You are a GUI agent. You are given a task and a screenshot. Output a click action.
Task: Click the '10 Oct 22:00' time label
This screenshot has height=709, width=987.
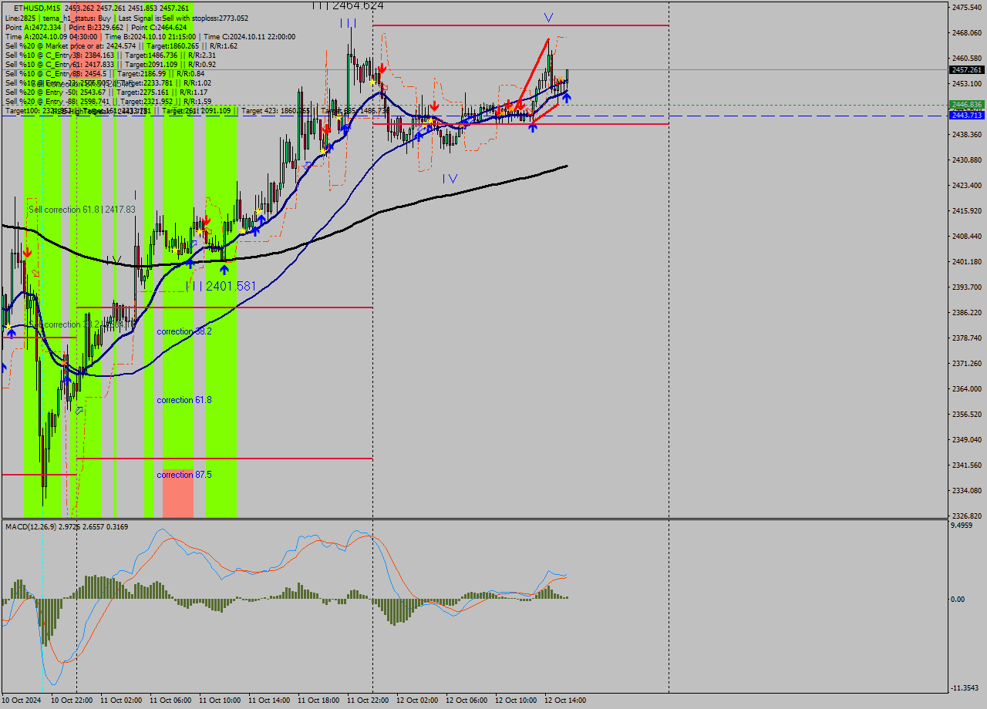coord(72,701)
